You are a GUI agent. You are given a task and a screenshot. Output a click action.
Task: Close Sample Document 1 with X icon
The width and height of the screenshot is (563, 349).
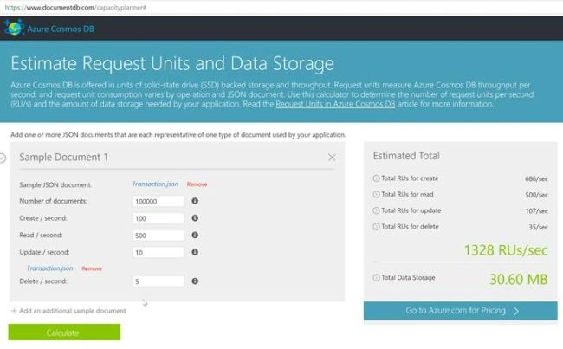point(332,158)
